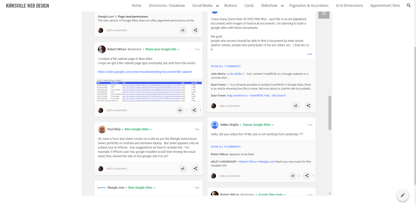Open external link icon on grey tile
This screenshot has width=416, height=204.
click(x=324, y=13)
